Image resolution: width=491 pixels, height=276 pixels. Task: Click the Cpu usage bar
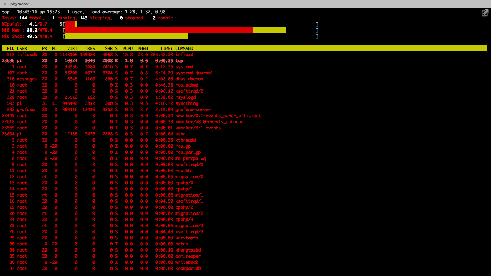tap(71, 24)
